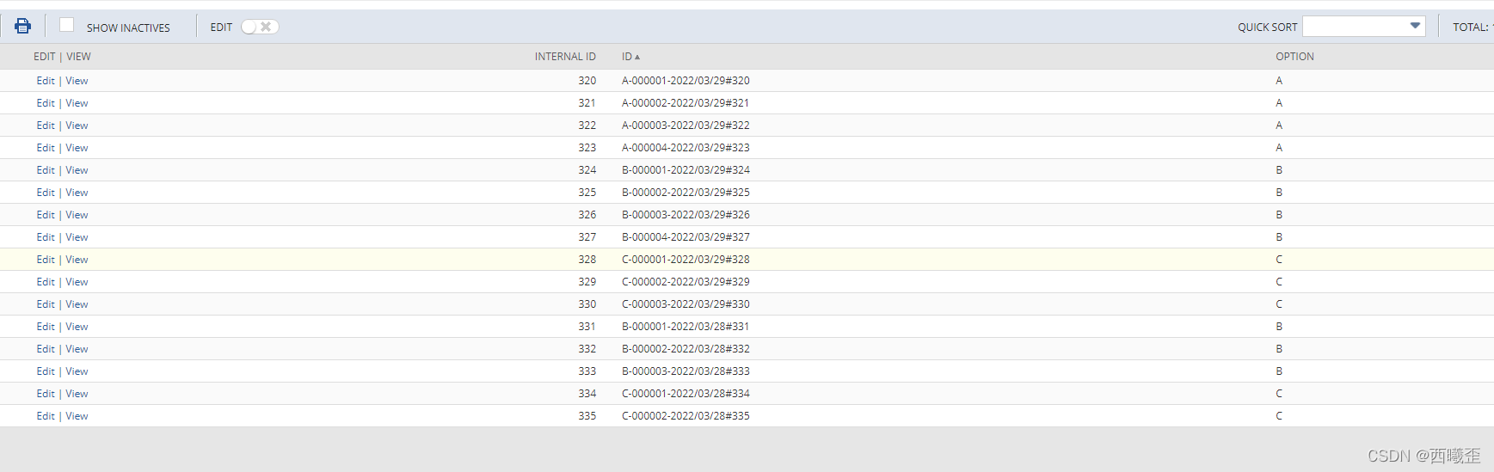
Task: Click Edit for record 328
Action: 46,260
